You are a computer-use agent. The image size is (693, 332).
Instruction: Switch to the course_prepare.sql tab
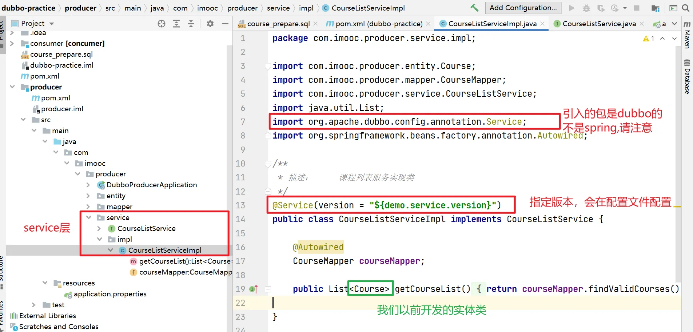[278, 24]
